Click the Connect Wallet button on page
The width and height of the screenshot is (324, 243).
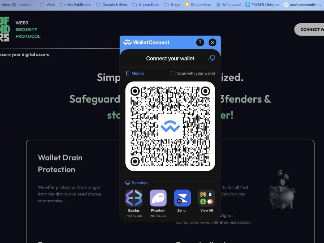(x=309, y=29)
